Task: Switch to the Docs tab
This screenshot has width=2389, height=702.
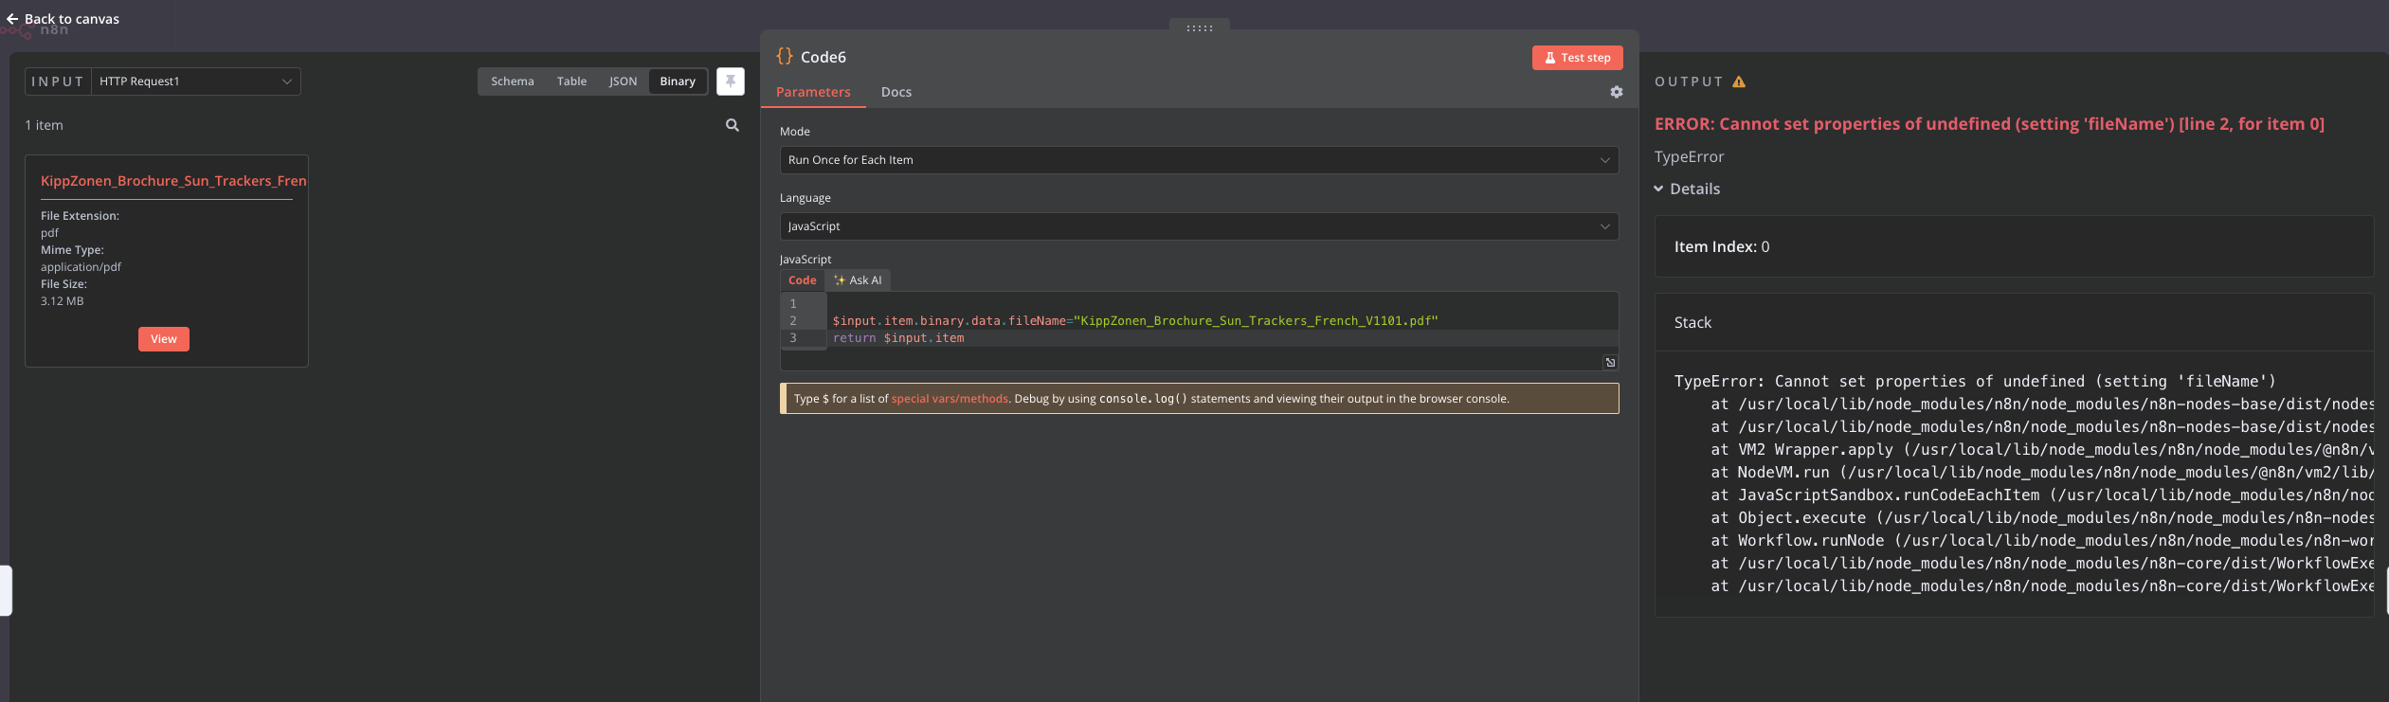Action: tap(896, 92)
